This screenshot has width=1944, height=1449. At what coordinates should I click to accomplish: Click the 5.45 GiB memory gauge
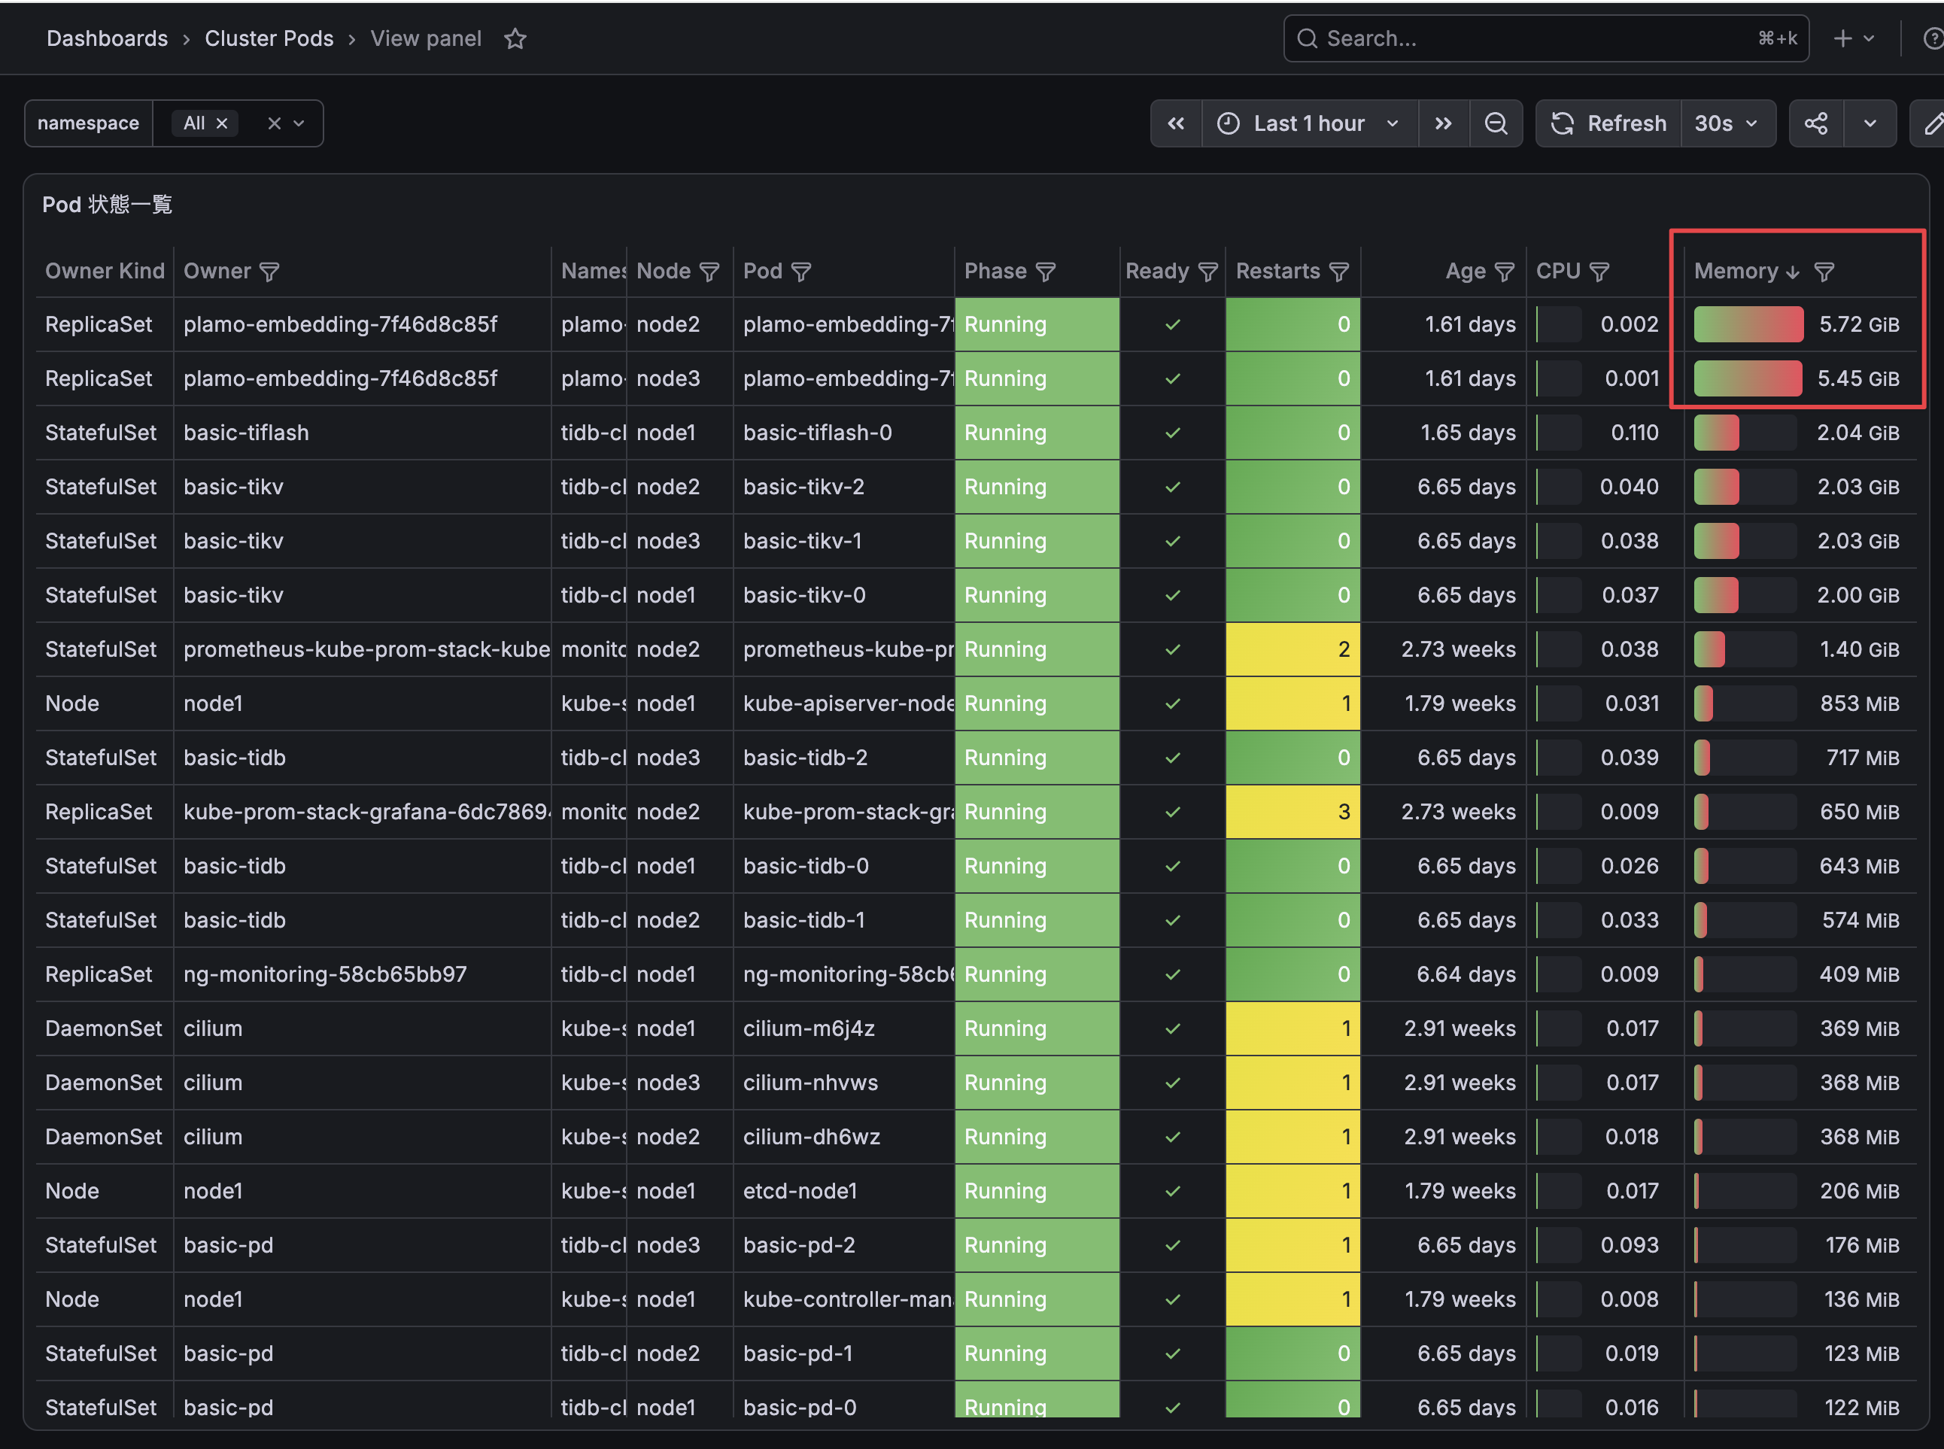coord(1748,379)
